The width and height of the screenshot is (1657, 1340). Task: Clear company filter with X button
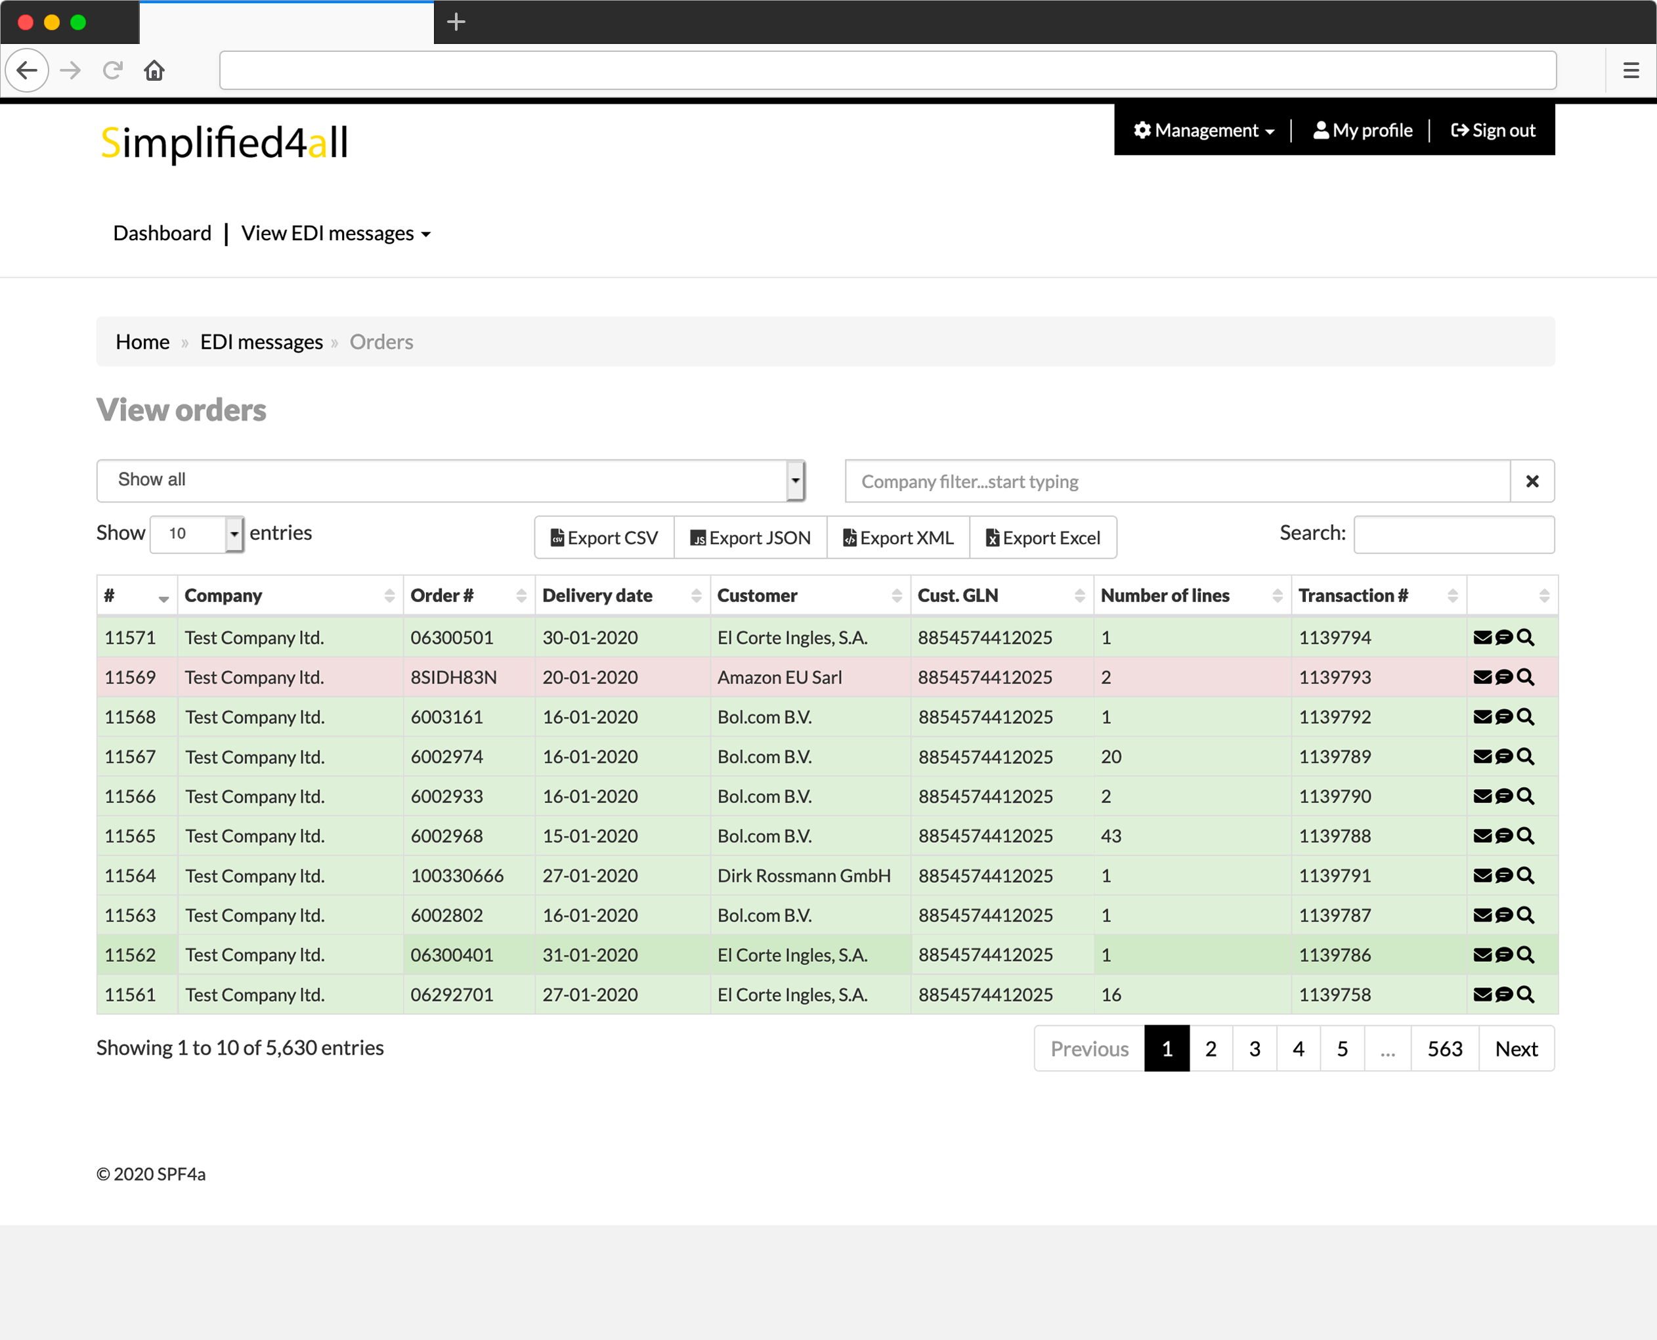pos(1532,481)
